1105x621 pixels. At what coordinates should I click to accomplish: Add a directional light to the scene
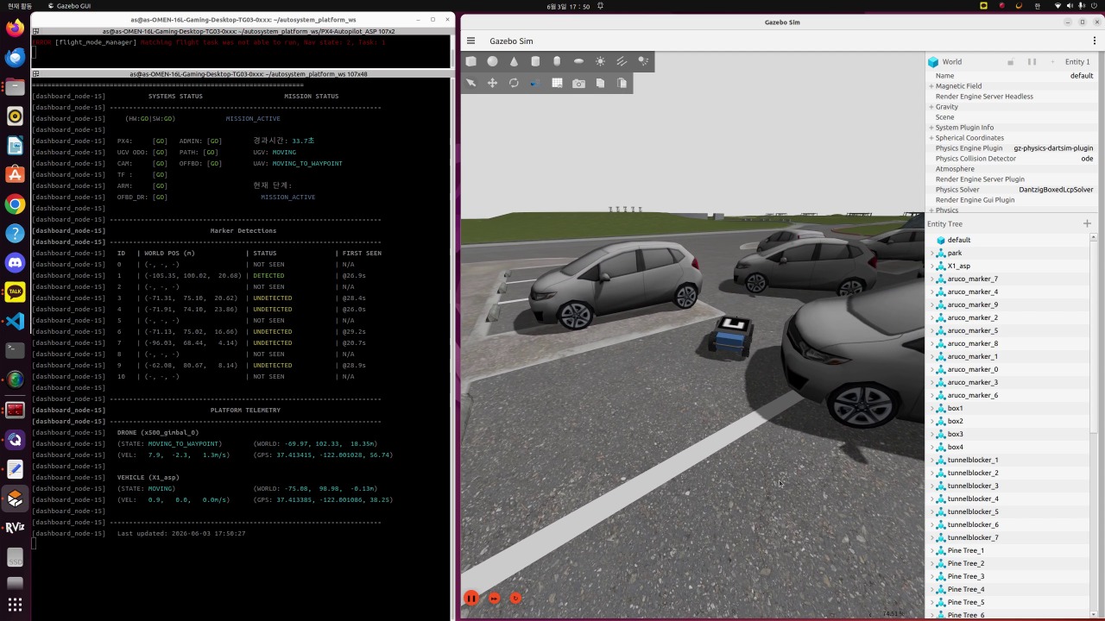pos(622,61)
